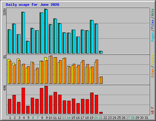The width and height of the screenshot is (156, 121).
Task: Click day label 16 on the x-axis
Action: pos(78,118)
